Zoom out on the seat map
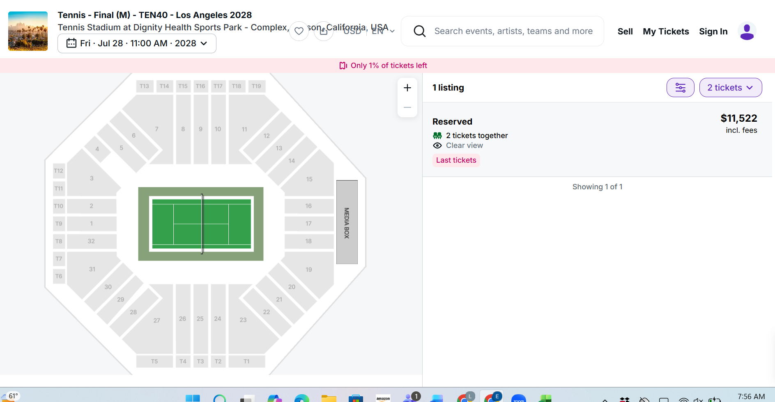This screenshot has height=402, width=775. 407,107
